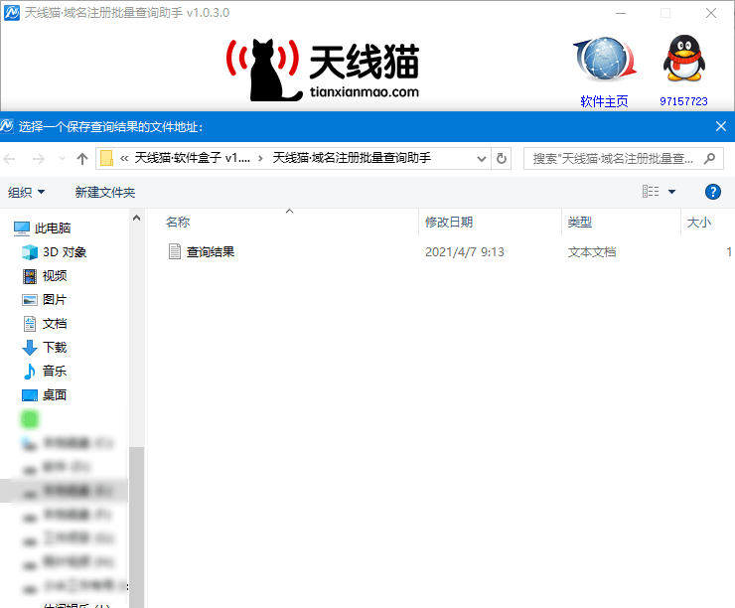This screenshot has height=608, width=735.
Task: Click navigation pane scroll up arrow
Action: coord(136,218)
